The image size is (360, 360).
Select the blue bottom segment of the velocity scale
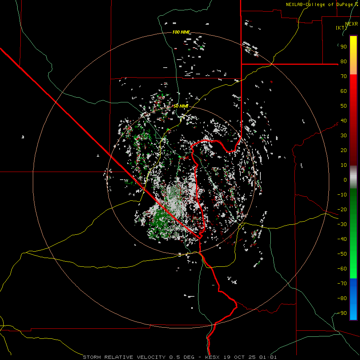pos(353,299)
